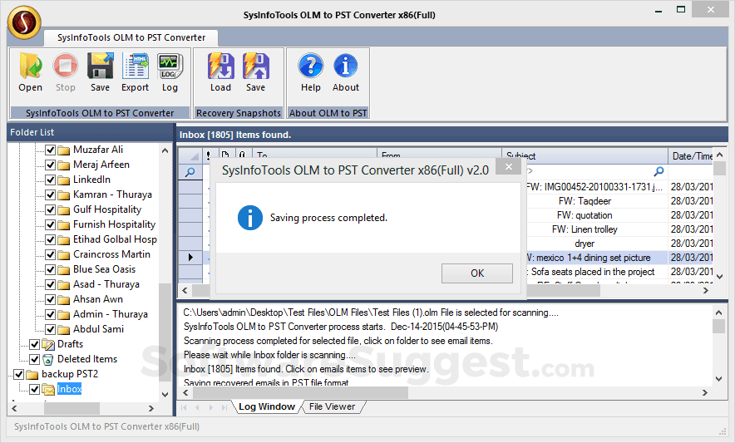Uncheck the Muzafar Ali folder checkbox
The height and width of the screenshot is (443, 735).
pyautogui.click(x=50, y=150)
